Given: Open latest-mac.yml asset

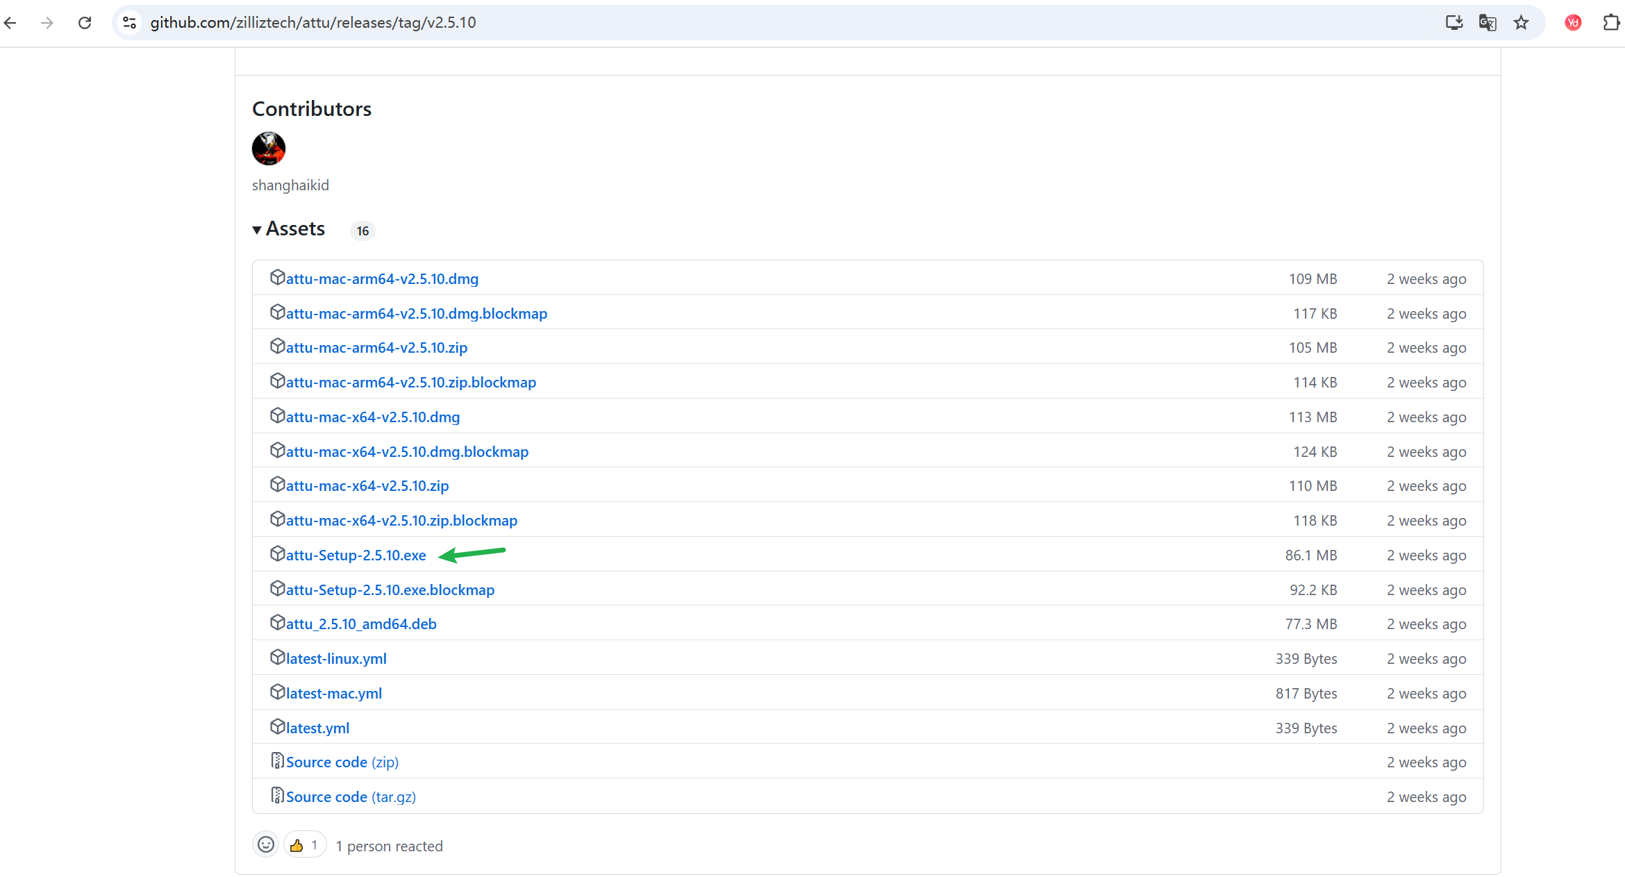Looking at the screenshot, I should click(333, 694).
